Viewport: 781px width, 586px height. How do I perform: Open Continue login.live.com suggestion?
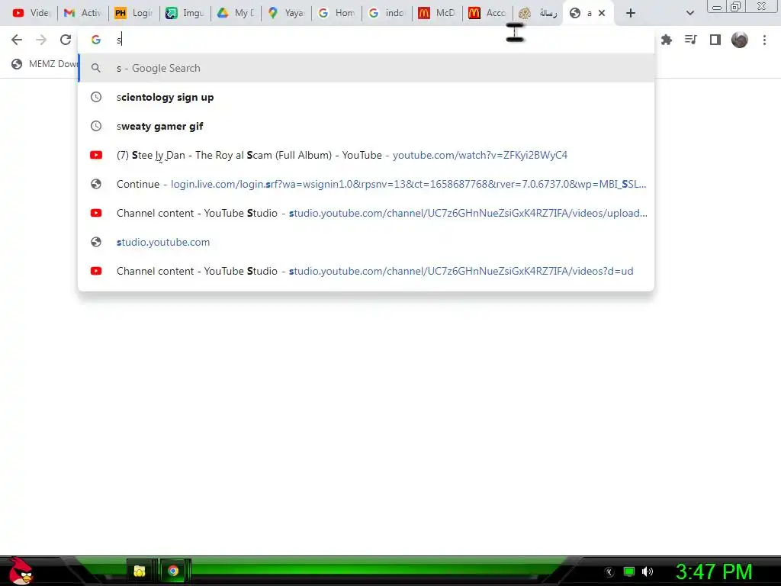pyautogui.click(x=366, y=184)
